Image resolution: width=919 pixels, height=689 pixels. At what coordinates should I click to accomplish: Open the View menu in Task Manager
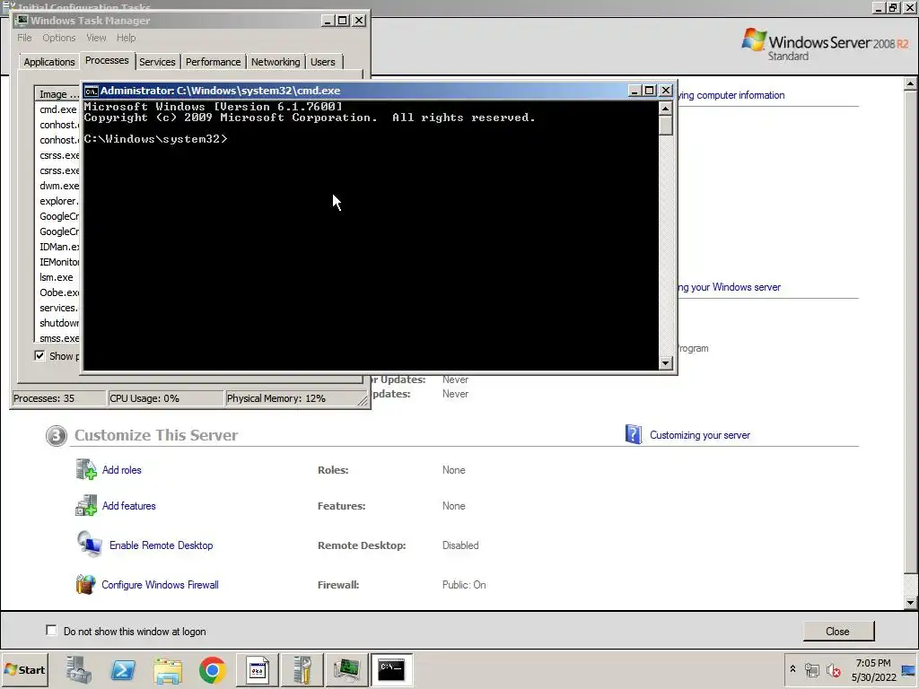coord(96,38)
